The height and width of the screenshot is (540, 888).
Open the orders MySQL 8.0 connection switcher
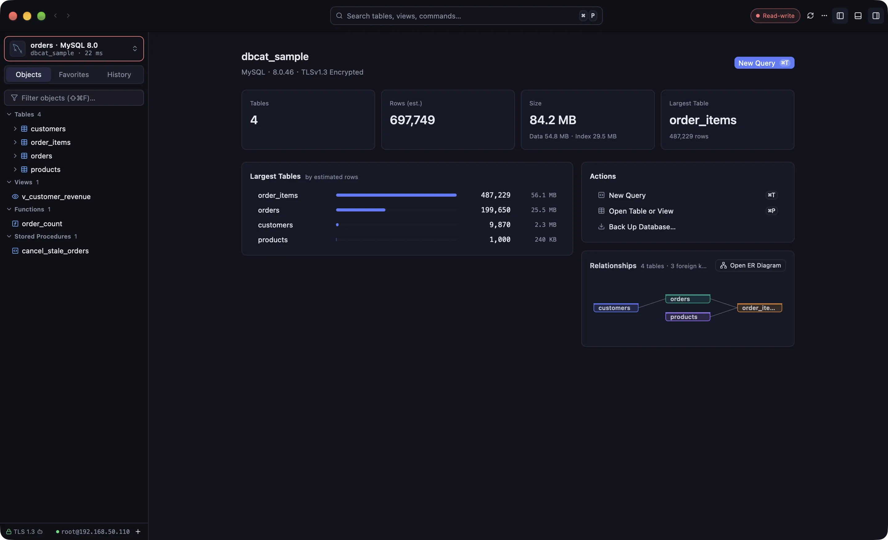click(74, 49)
